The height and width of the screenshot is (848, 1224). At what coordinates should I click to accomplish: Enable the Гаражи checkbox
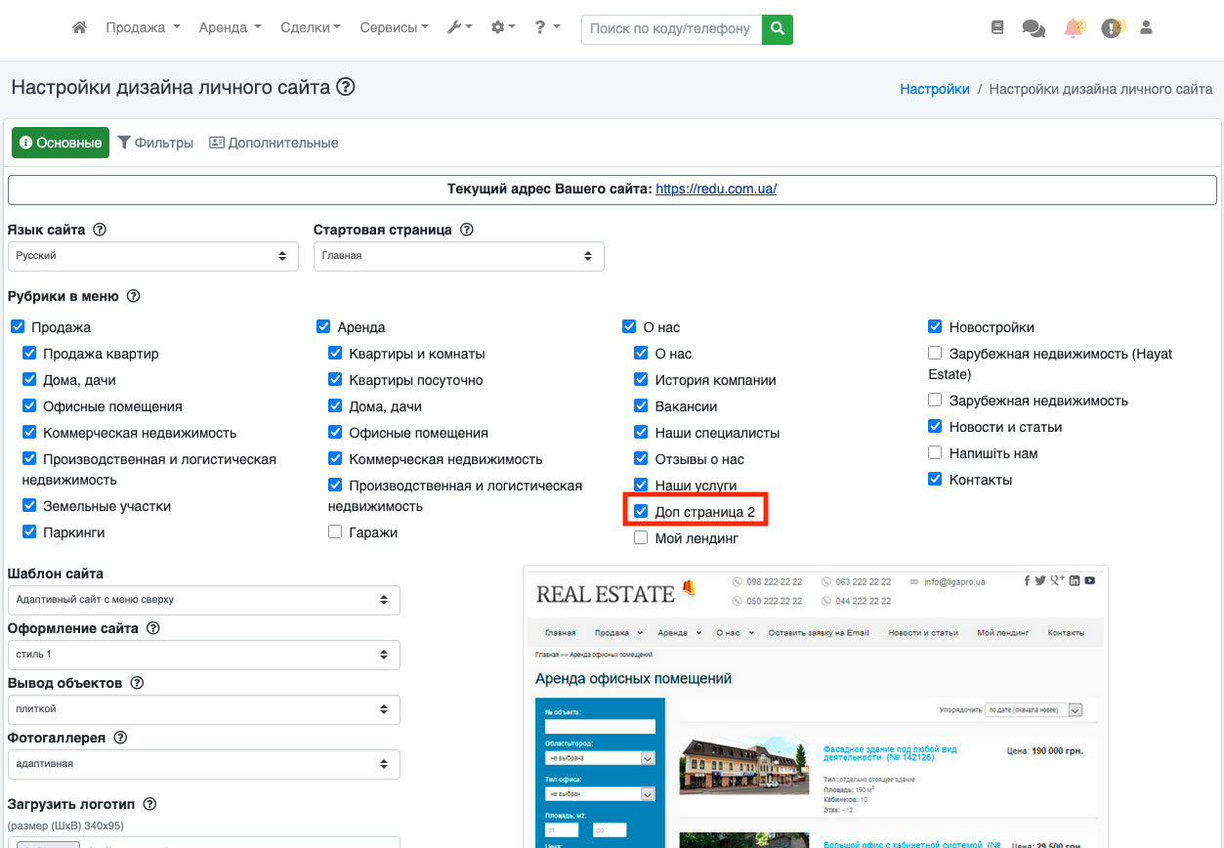[335, 532]
